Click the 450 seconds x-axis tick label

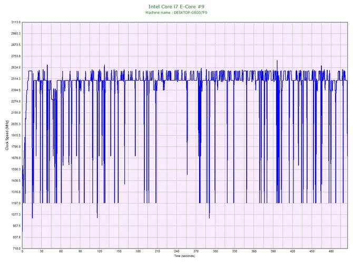point(312,251)
